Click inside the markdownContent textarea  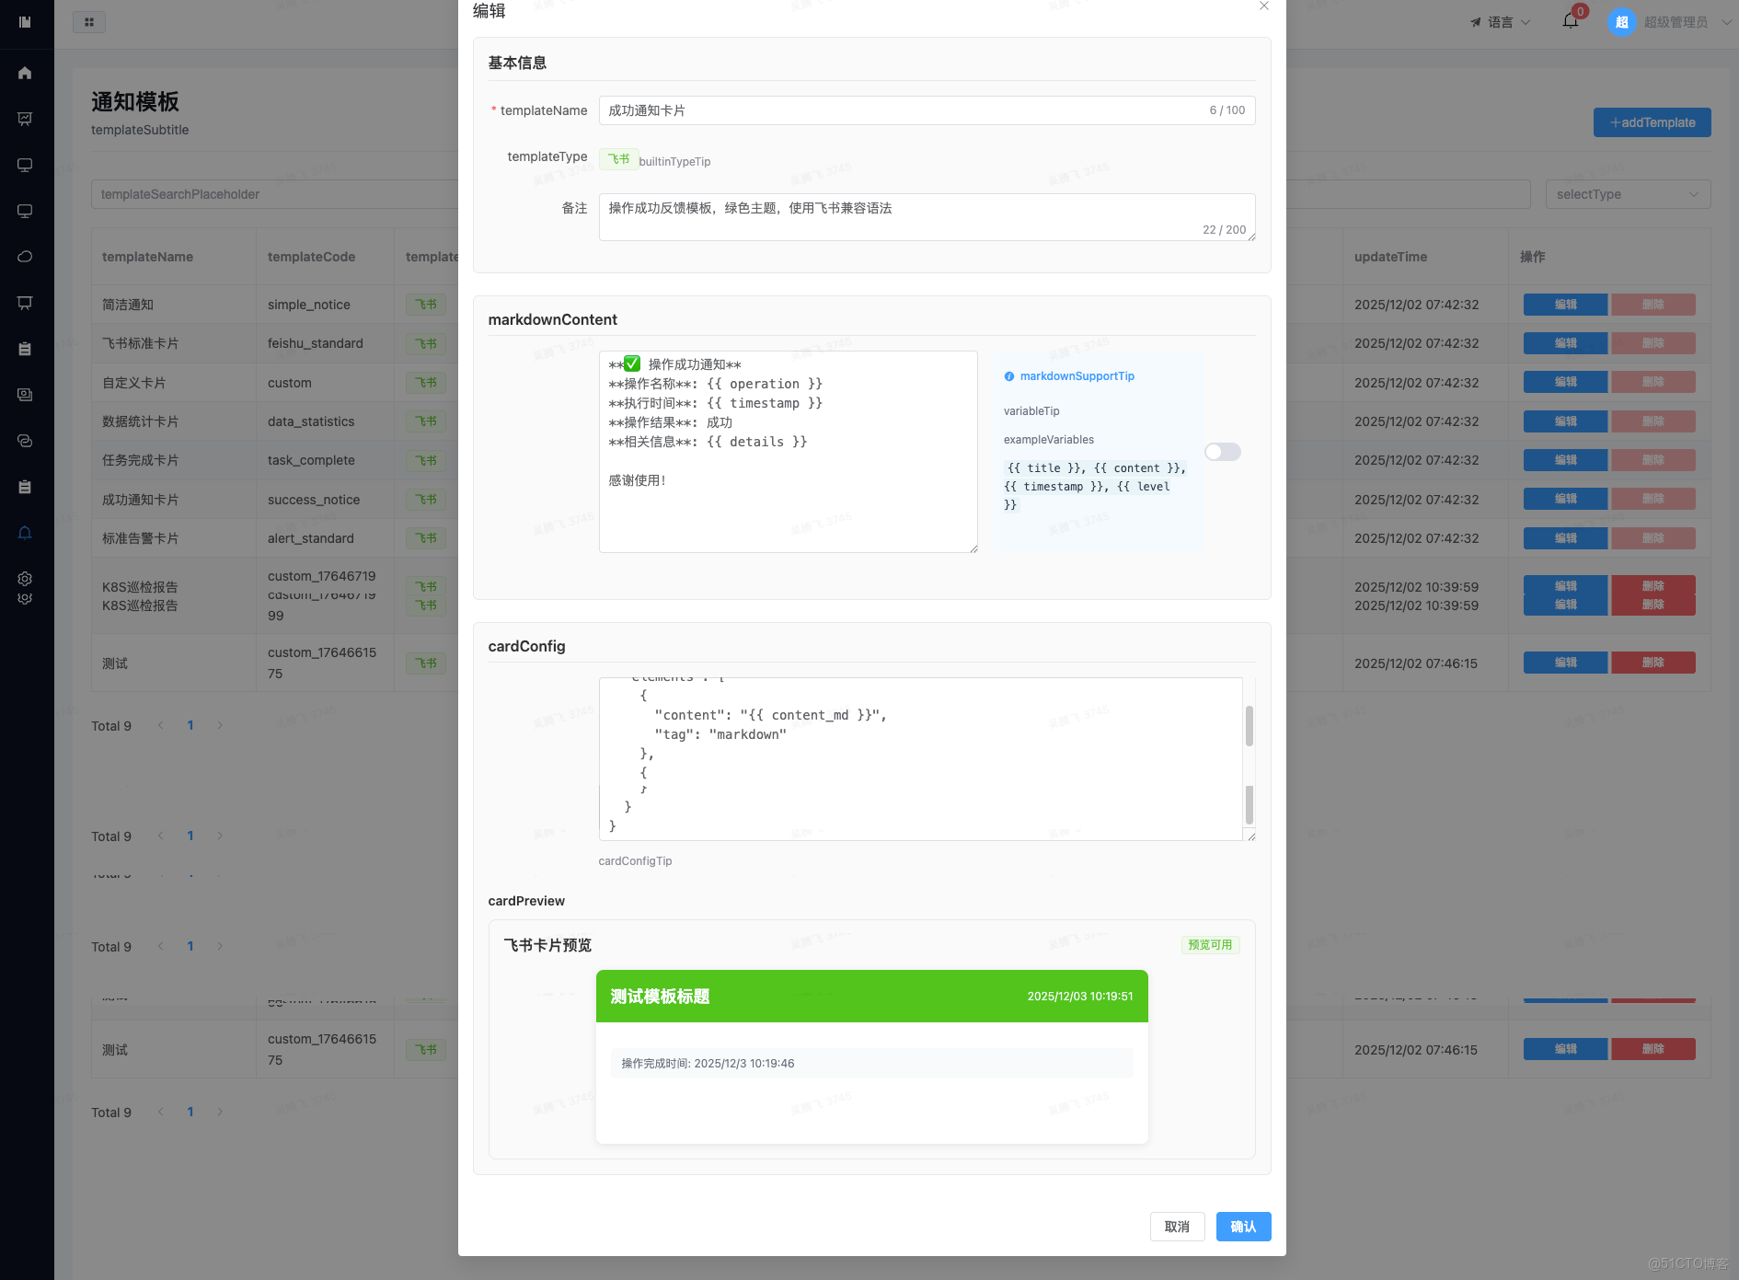pyautogui.click(x=788, y=452)
